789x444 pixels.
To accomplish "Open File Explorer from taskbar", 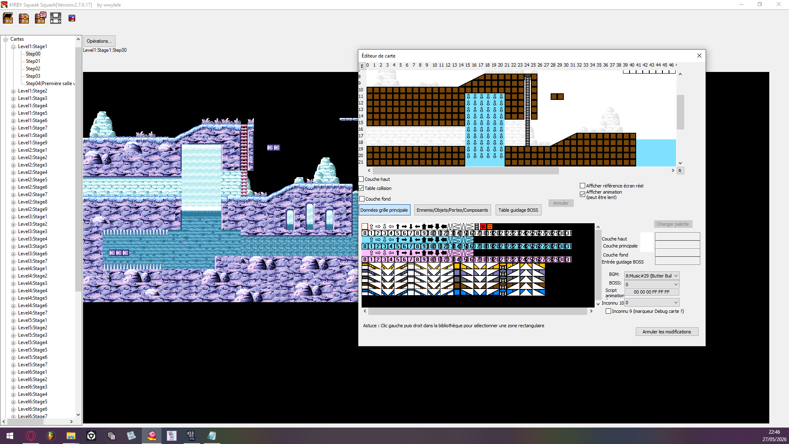I will 71,436.
